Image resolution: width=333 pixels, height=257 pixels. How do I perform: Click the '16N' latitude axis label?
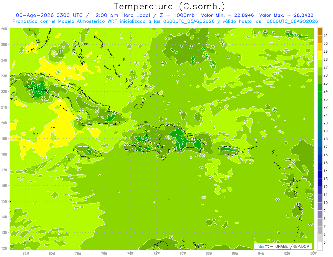(4, 185)
